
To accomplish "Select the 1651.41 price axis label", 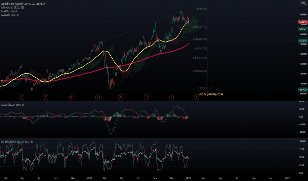I will click(302, 29).
